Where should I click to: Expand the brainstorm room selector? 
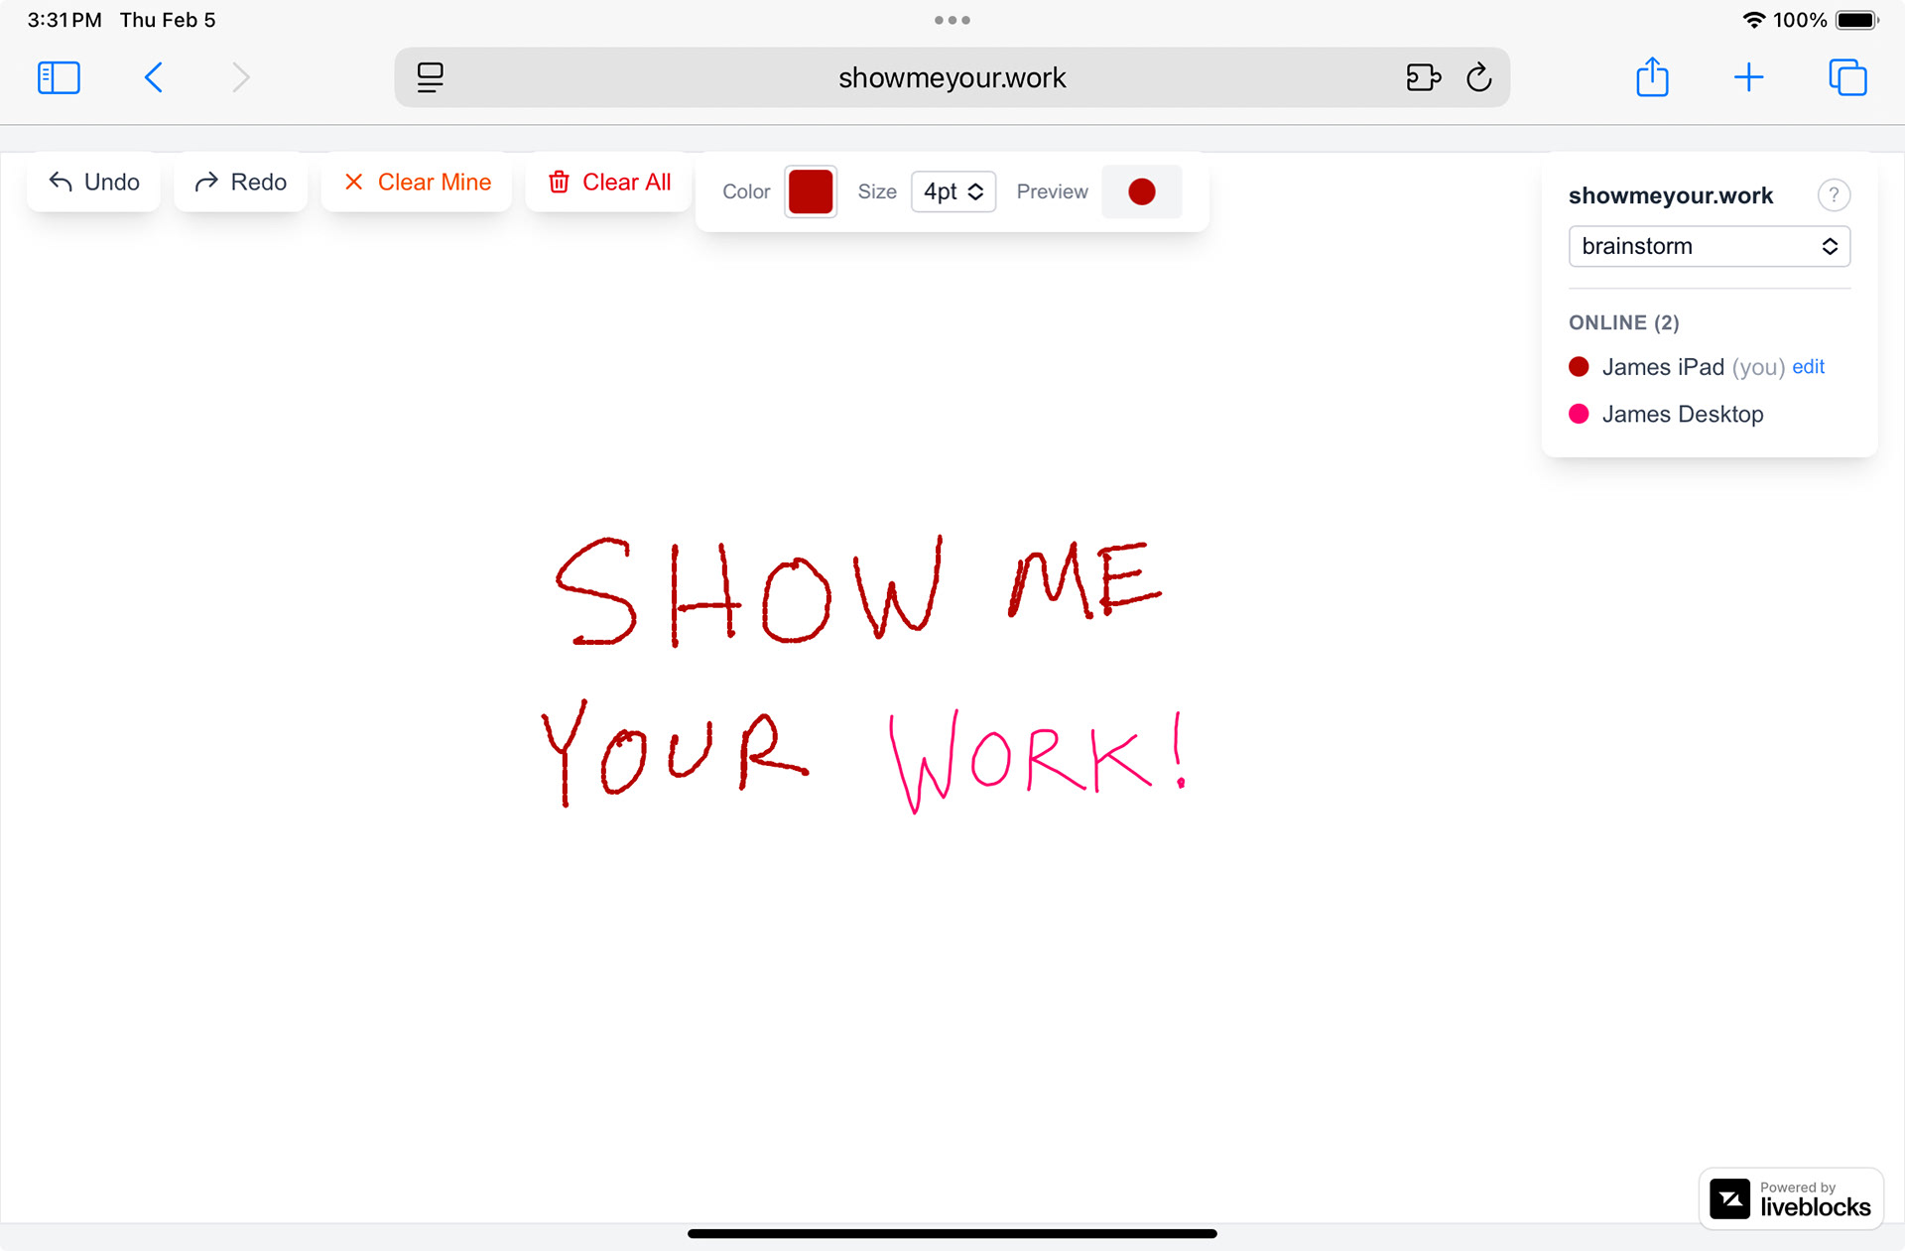point(1709,246)
